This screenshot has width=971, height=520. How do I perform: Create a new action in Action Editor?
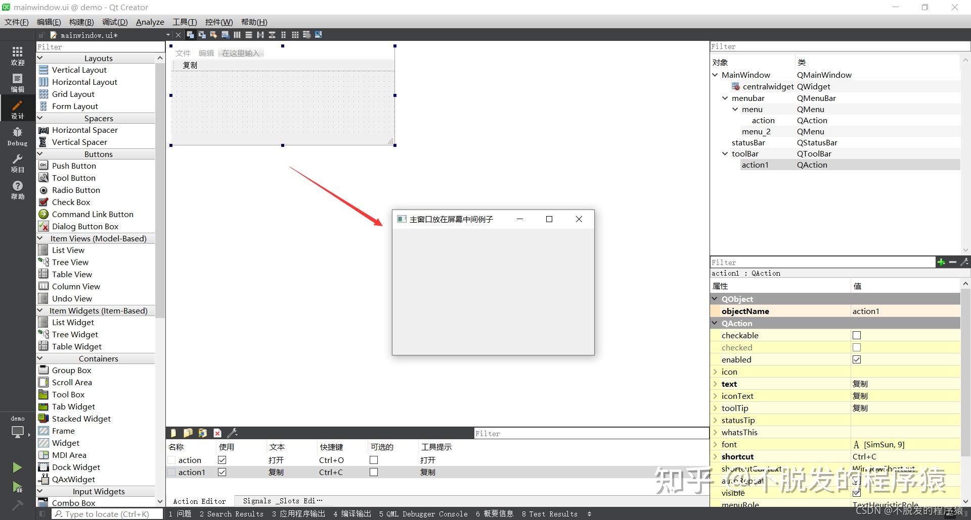(x=173, y=433)
